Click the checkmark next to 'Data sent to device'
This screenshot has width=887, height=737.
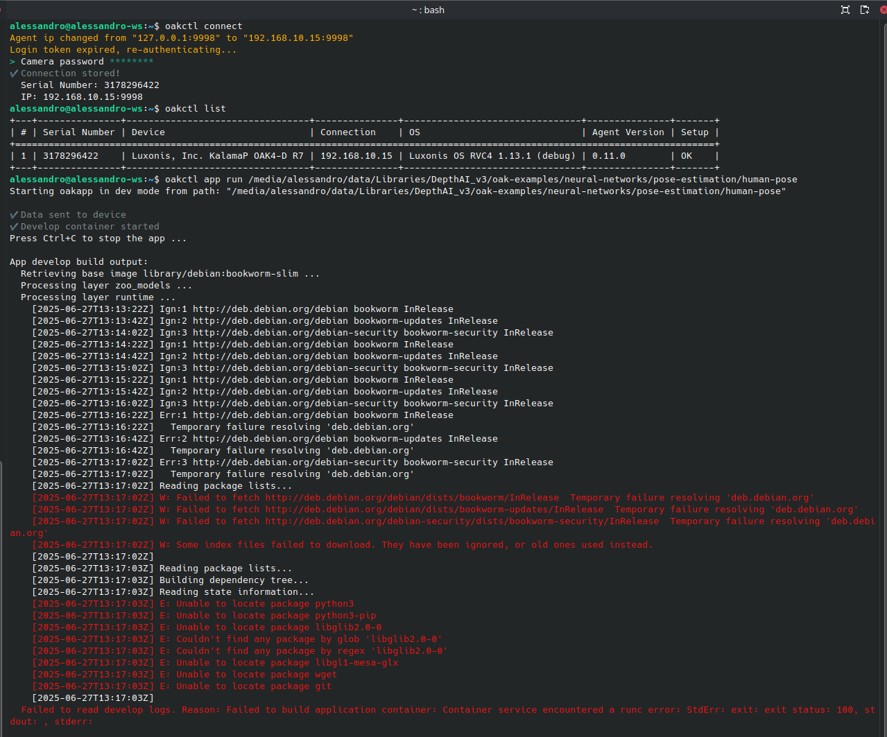click(14, 215)
